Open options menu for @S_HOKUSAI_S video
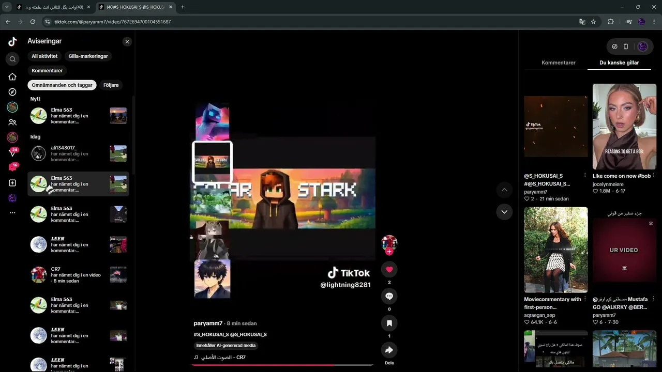The image size is (662, 372). (585, 176)
